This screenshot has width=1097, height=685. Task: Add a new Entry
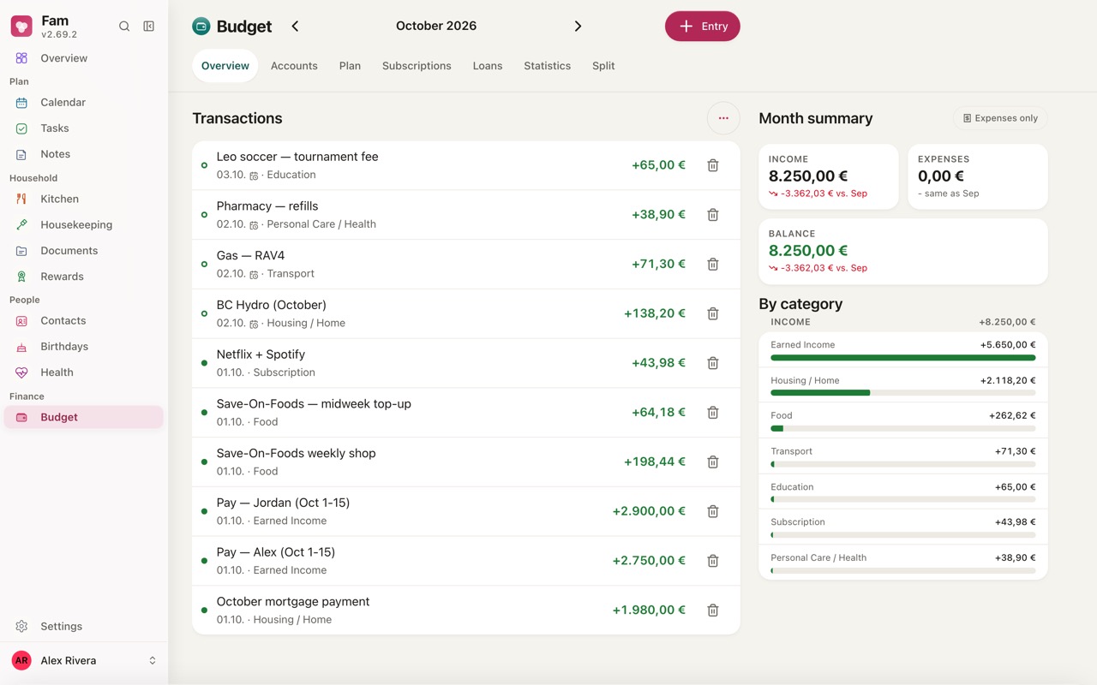coord(703,27)
